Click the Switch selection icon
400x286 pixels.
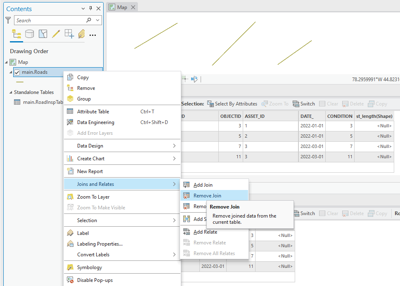pos(304,103)
